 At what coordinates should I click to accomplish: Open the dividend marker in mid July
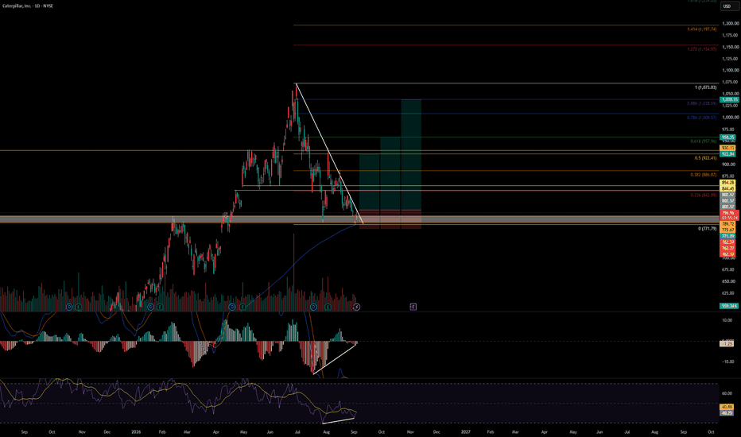coord(313,307)
